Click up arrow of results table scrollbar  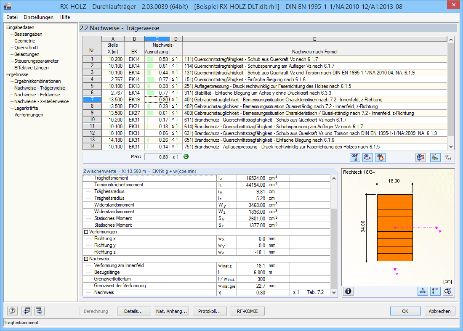pyautogui.click(x=451, y=40)
